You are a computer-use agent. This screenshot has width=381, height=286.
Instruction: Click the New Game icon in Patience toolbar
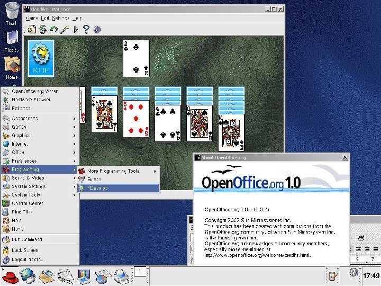pyautogui.click(x=32, y=30)
